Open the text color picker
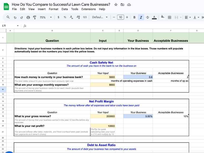Viewport: 204px width, 153px height. pos(154,17)
